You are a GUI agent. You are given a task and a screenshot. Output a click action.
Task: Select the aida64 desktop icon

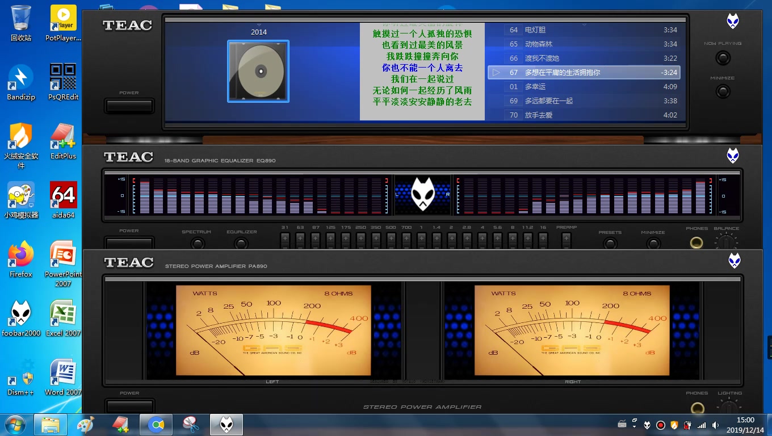[63, 200]
